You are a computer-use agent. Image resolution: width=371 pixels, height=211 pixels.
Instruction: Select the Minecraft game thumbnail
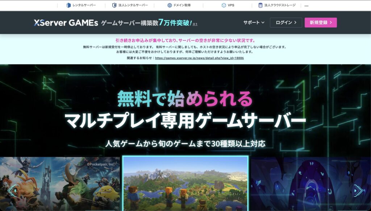185,184
